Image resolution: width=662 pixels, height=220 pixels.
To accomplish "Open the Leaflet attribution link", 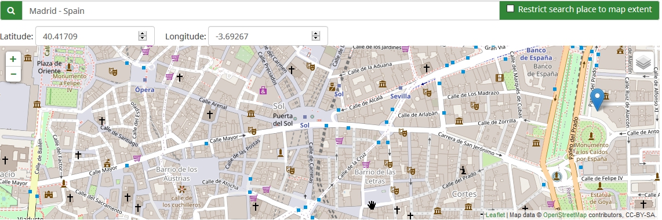I will tap(495, 215).
